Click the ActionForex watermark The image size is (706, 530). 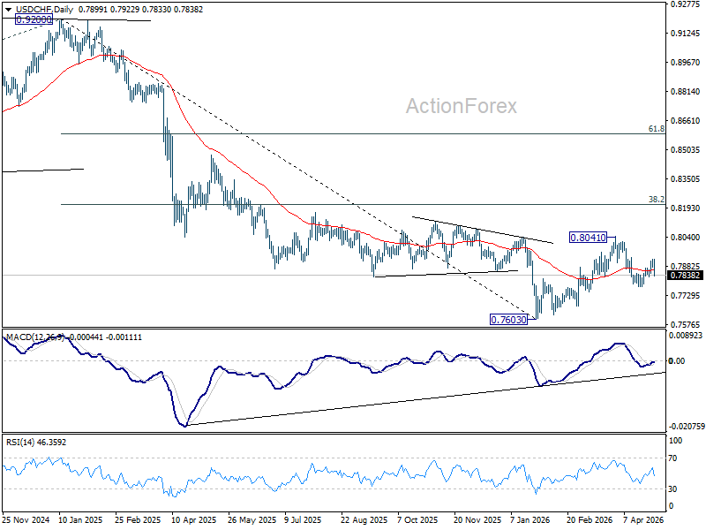point(461,106)
